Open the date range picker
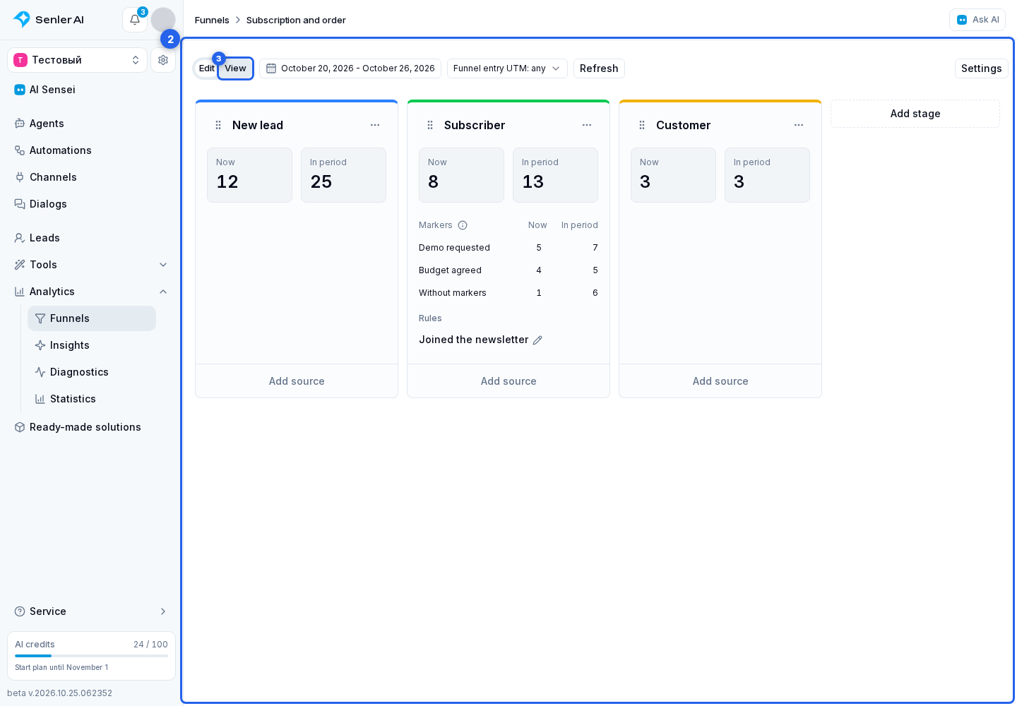The width and height of the screenshot is (1017, 706). pyautogui.click(x=350, y=68)
